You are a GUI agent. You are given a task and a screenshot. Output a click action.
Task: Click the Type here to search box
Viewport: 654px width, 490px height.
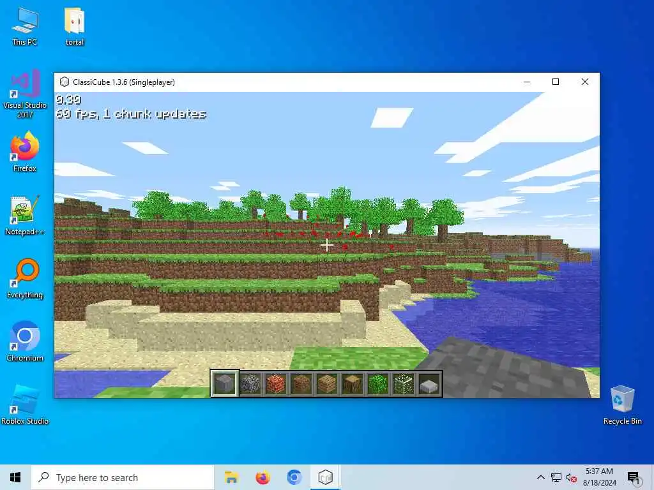[123, 477]
